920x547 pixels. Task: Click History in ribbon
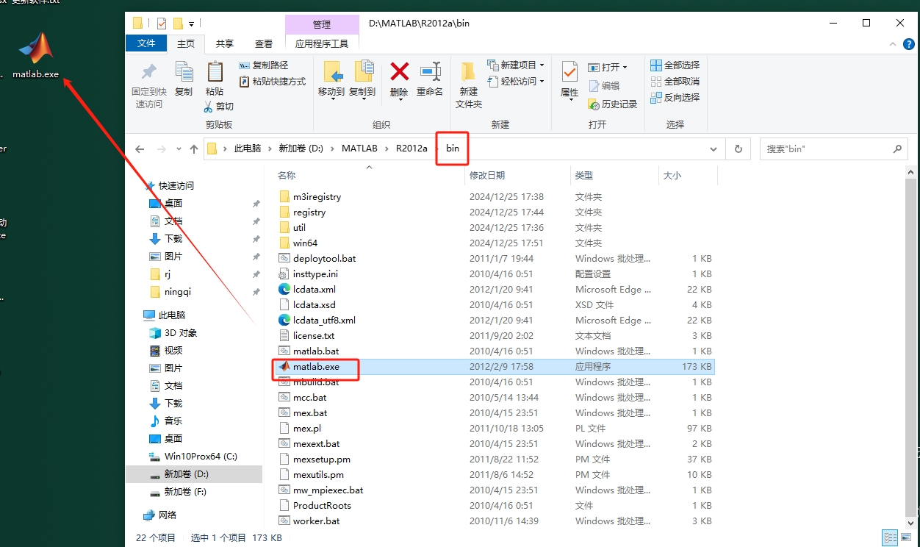point(613,104)
